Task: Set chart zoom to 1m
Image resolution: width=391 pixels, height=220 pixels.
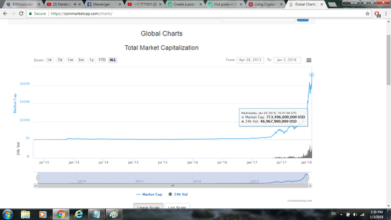Action: point(71,60)
